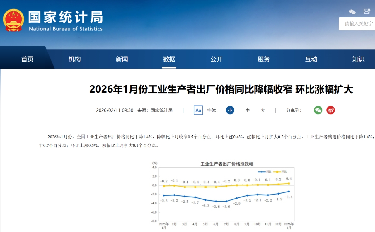Open the 机构 navigation menu
This screenshot has width=375, height=232.
click(x=74, y=59)
